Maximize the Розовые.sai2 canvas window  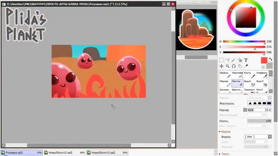(x=168, y=4)
